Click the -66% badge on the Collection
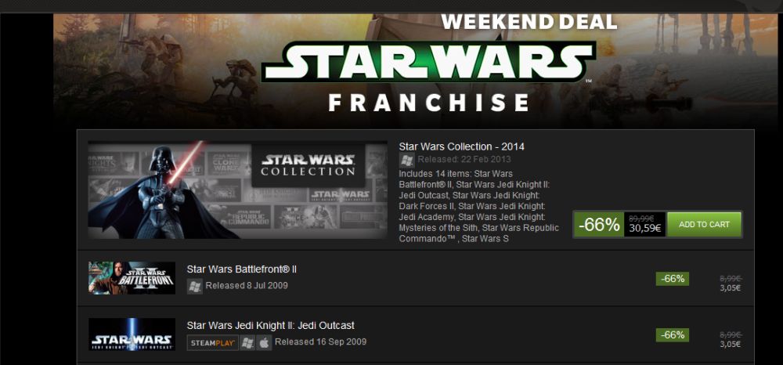This screenshot has width=783, height=365. pyautogui.click(x=599, y=225)
